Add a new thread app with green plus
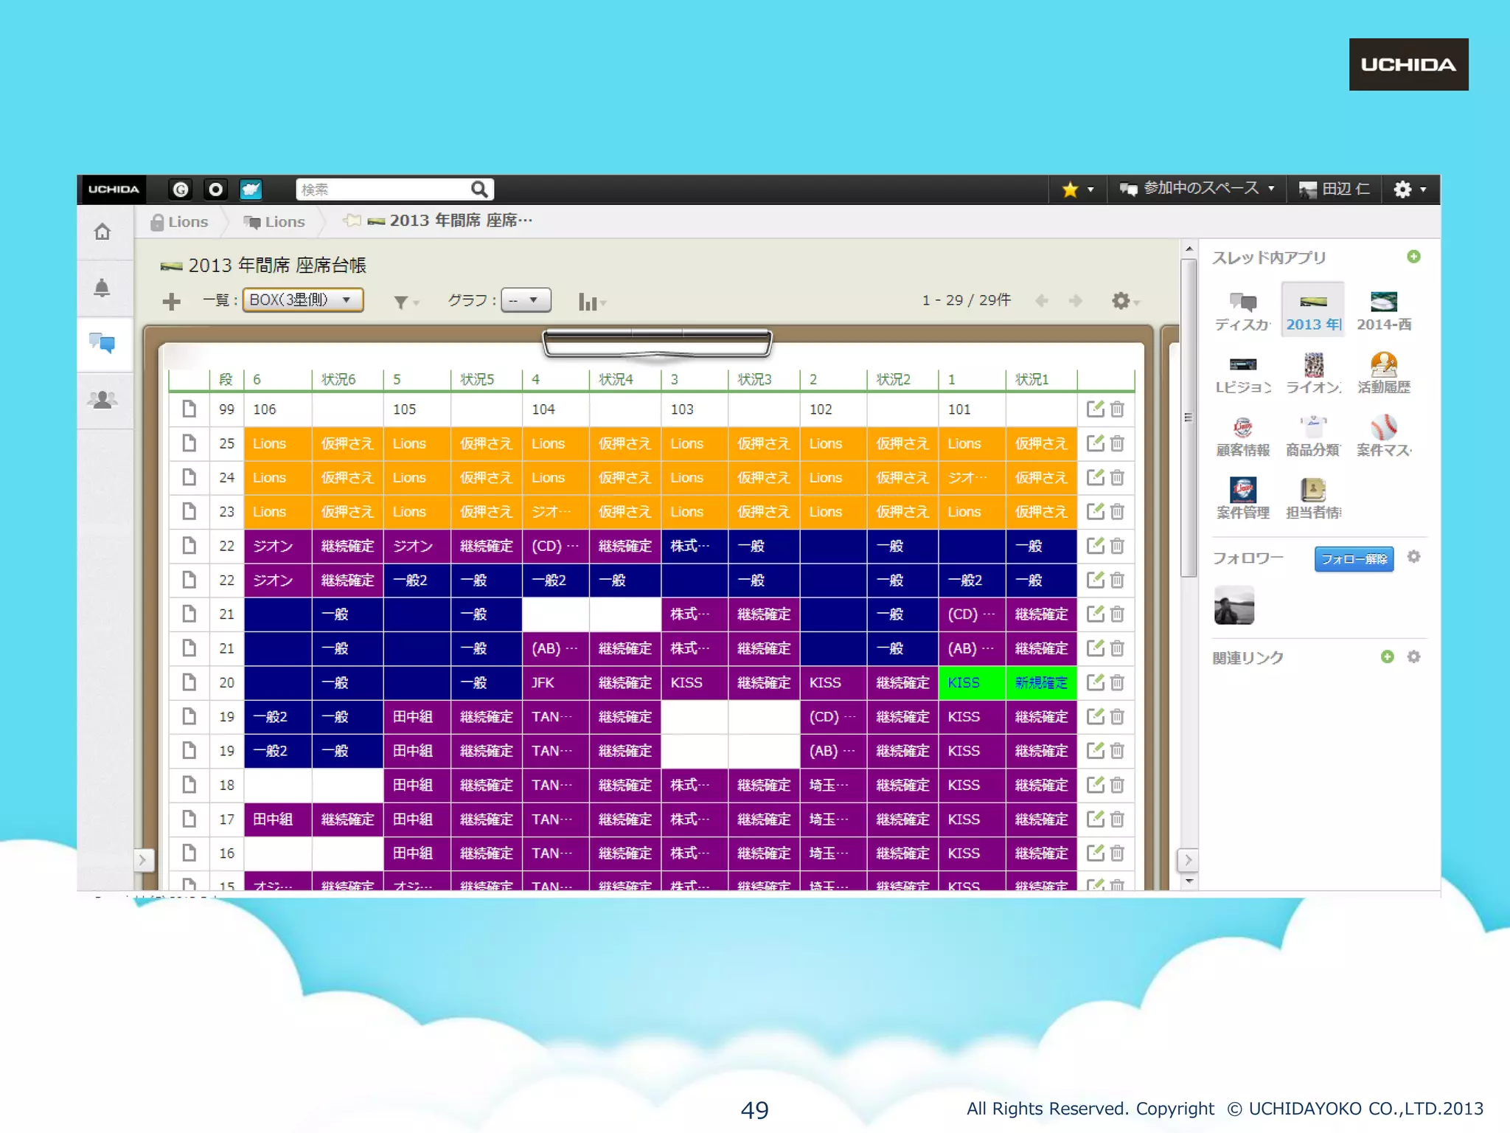 1413,257
